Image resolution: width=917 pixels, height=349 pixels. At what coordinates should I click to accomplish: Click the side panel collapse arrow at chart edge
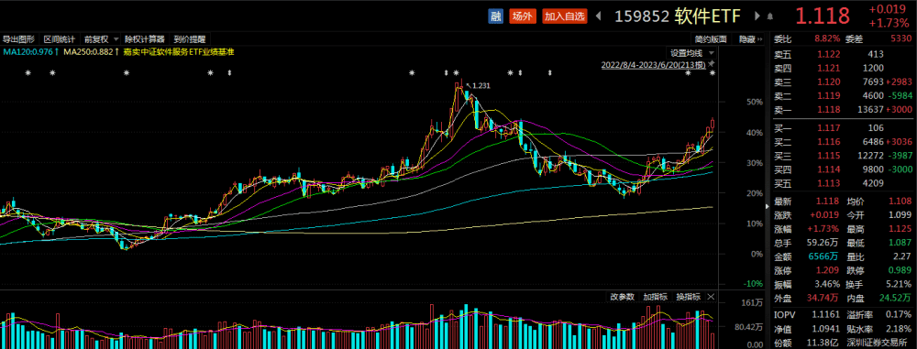tap(768, 206)
